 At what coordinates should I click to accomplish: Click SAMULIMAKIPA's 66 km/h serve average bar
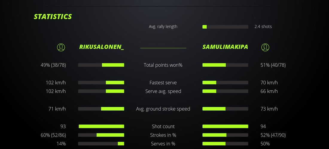tap(225, 91)
